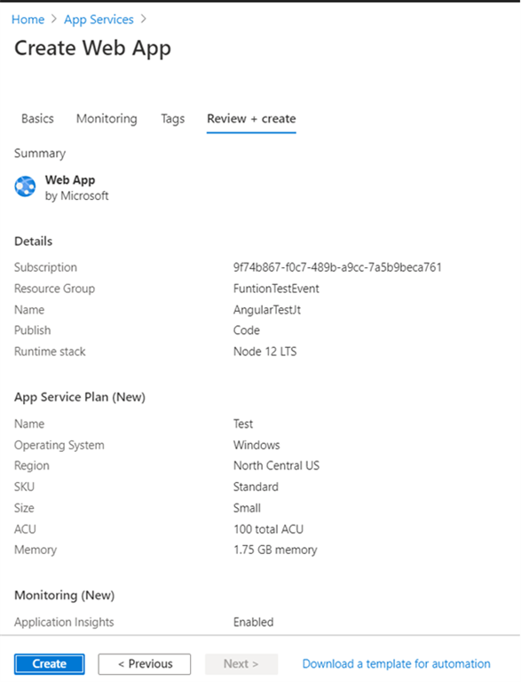Click the SKU value Standard
Viewport: 521px width, 682px height.
click(256, 487)
